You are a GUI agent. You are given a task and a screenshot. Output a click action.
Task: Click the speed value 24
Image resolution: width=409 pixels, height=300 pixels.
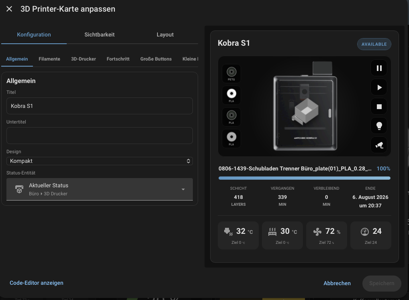[x=377, y=231]
